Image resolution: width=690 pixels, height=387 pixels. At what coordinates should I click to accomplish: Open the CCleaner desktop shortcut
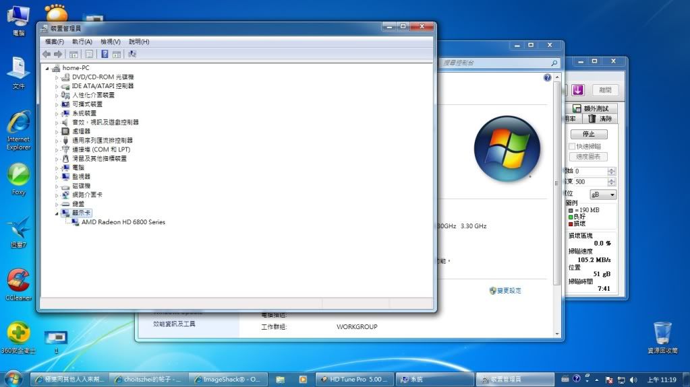(18, 281)
